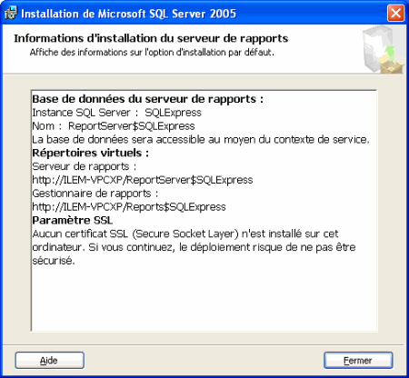Click the Aucun certificat SSL warning text
Viewport: 409px width, 378px height.
coord(194,247)
